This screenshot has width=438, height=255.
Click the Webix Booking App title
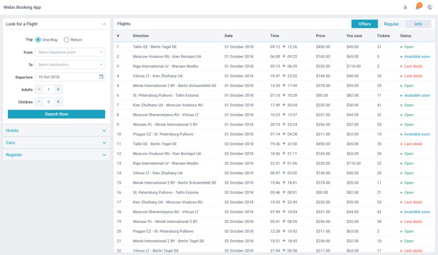pyautogui.click(x=22, y=7)
